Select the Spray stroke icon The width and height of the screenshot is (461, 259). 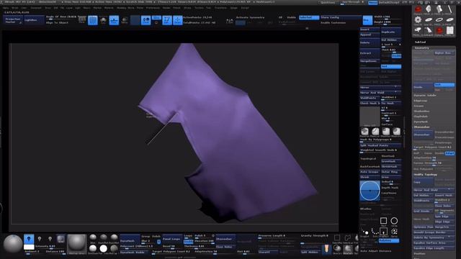tap(394, 232)
